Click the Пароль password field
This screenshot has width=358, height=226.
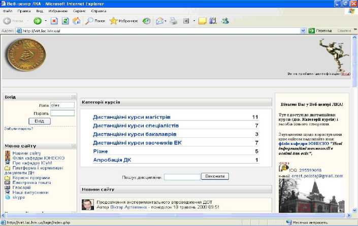pyautogui.click(x=62, y=113)
